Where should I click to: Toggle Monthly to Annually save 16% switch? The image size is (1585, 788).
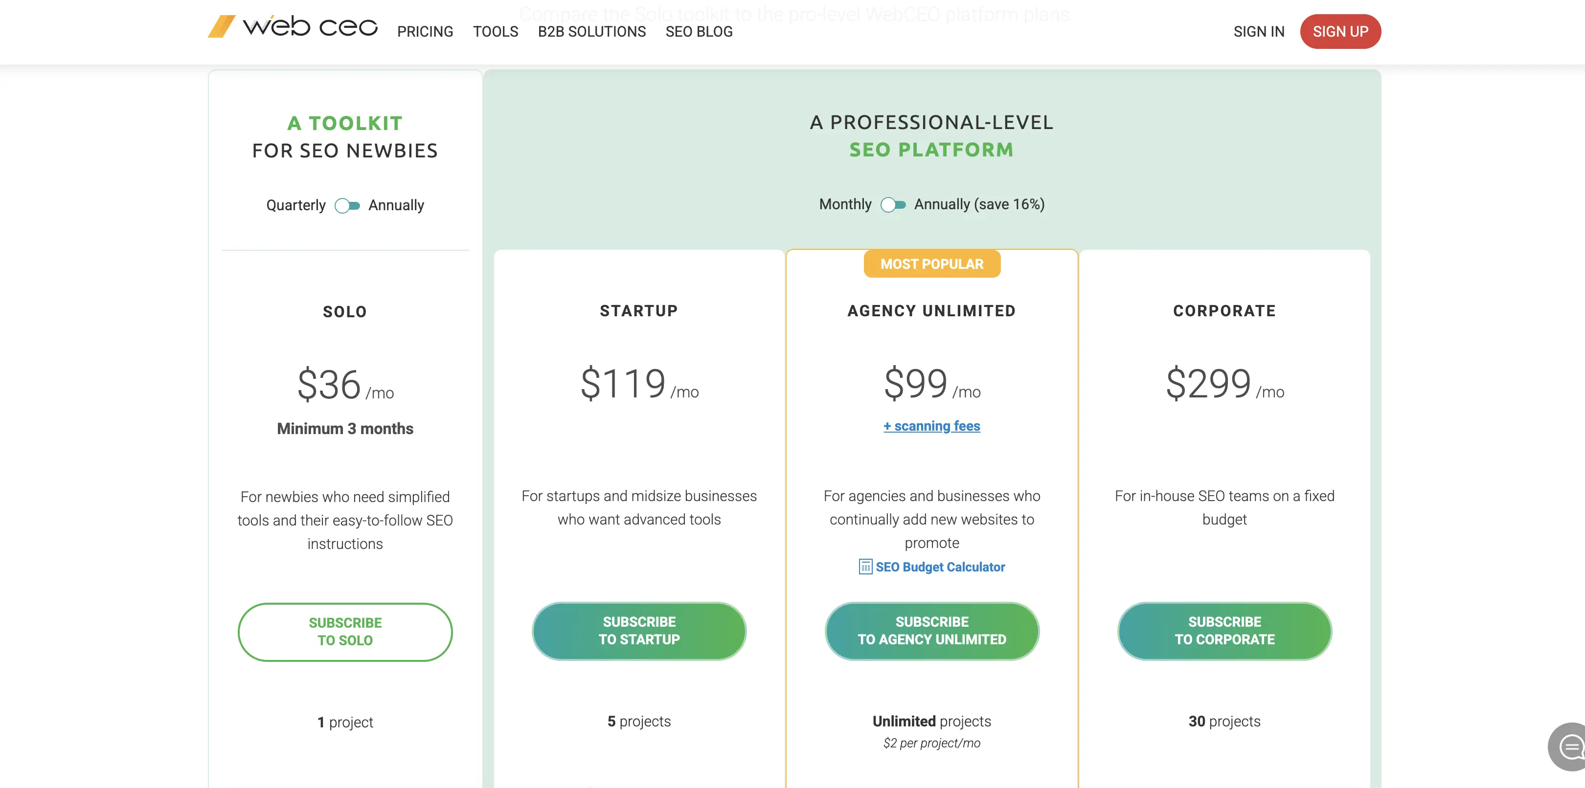coord(893,204)
